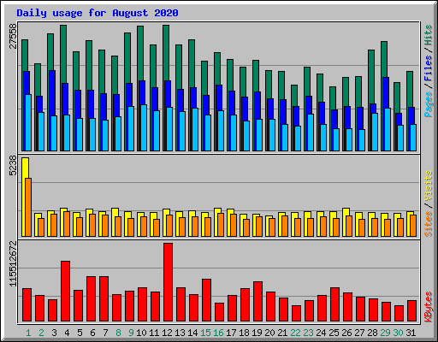Click day 4 on the x-axis
Viewport: 438px width, 342px height.
67,333
